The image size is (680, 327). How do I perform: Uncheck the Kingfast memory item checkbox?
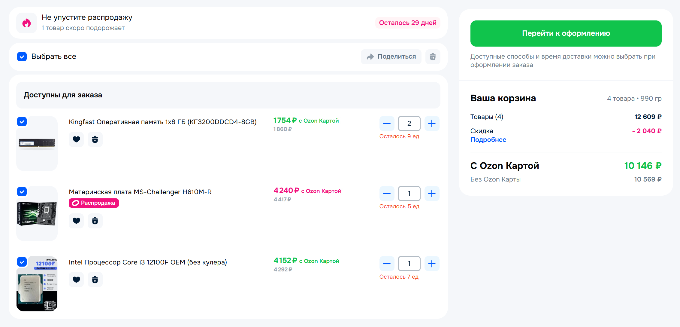[22, 122]
